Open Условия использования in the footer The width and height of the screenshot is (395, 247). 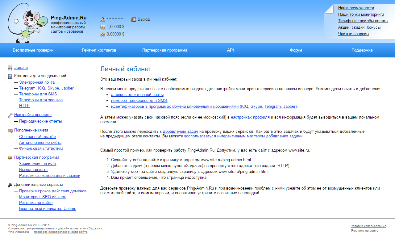(368, 226)
